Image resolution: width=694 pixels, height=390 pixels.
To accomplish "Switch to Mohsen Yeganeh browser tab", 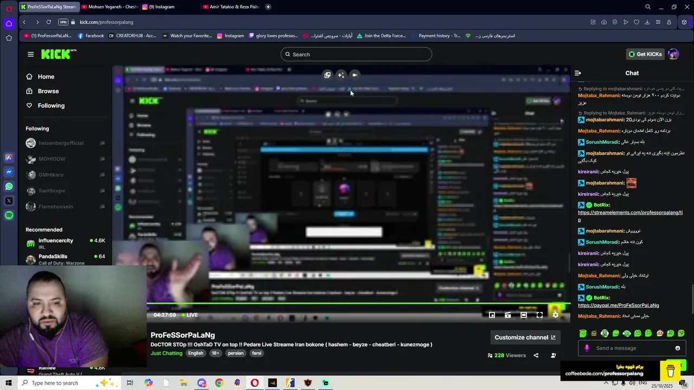I will [109, 7].
